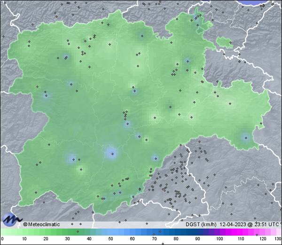Viewport: 282px width, 245px height.
Task: Click the scale label 70
Action: [x=154, y=239]
